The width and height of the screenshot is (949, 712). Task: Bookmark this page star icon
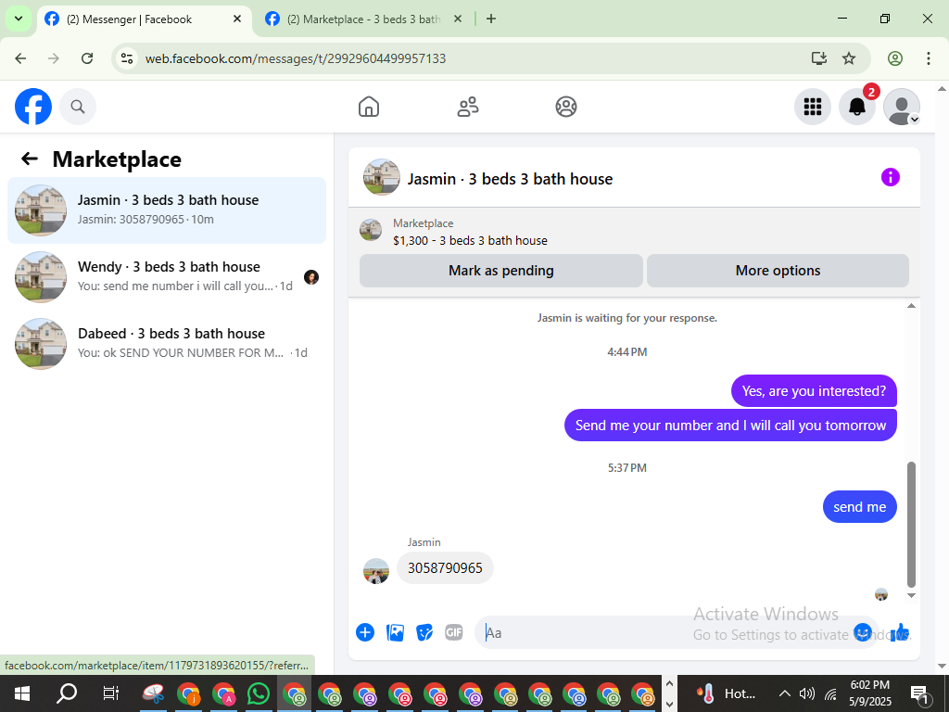point(849,58)
